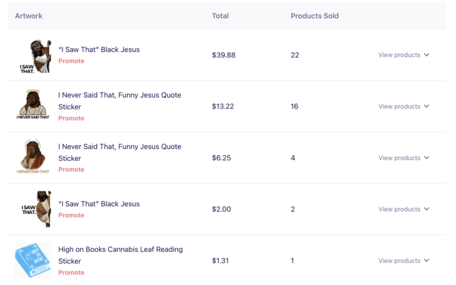The width and height of the screenshot is (456, 285).
Task: Click the Artwork column header
Action: 29,16
